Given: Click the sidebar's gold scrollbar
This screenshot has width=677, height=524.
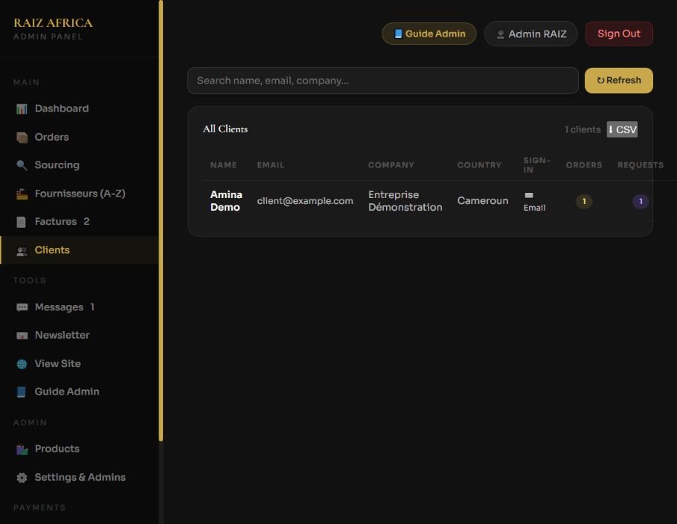Looking at the screenshot, I should point(161,220).
